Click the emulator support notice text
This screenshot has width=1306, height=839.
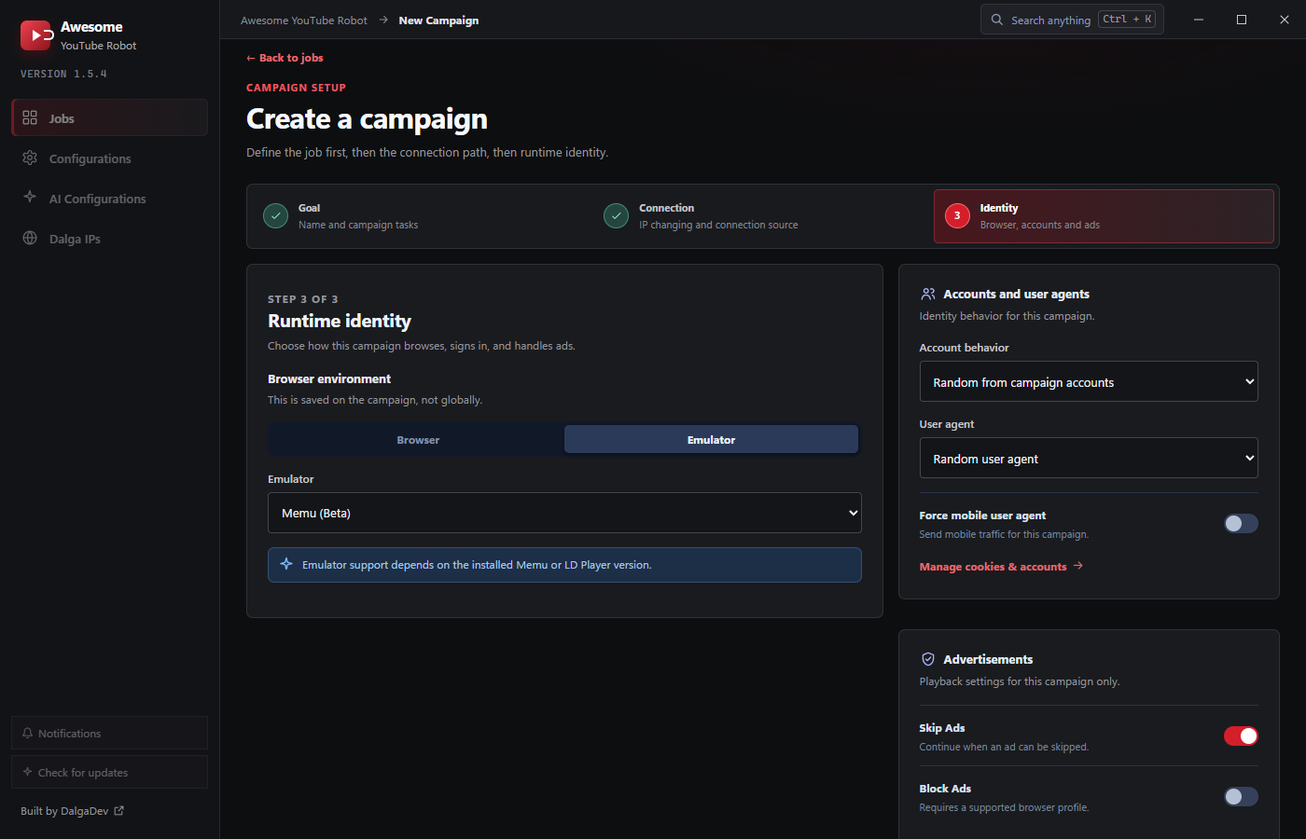[477, 565]
